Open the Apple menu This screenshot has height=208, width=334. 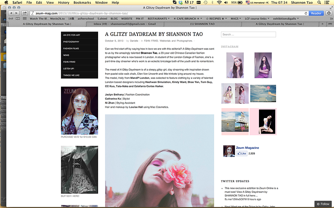[6, 3]
